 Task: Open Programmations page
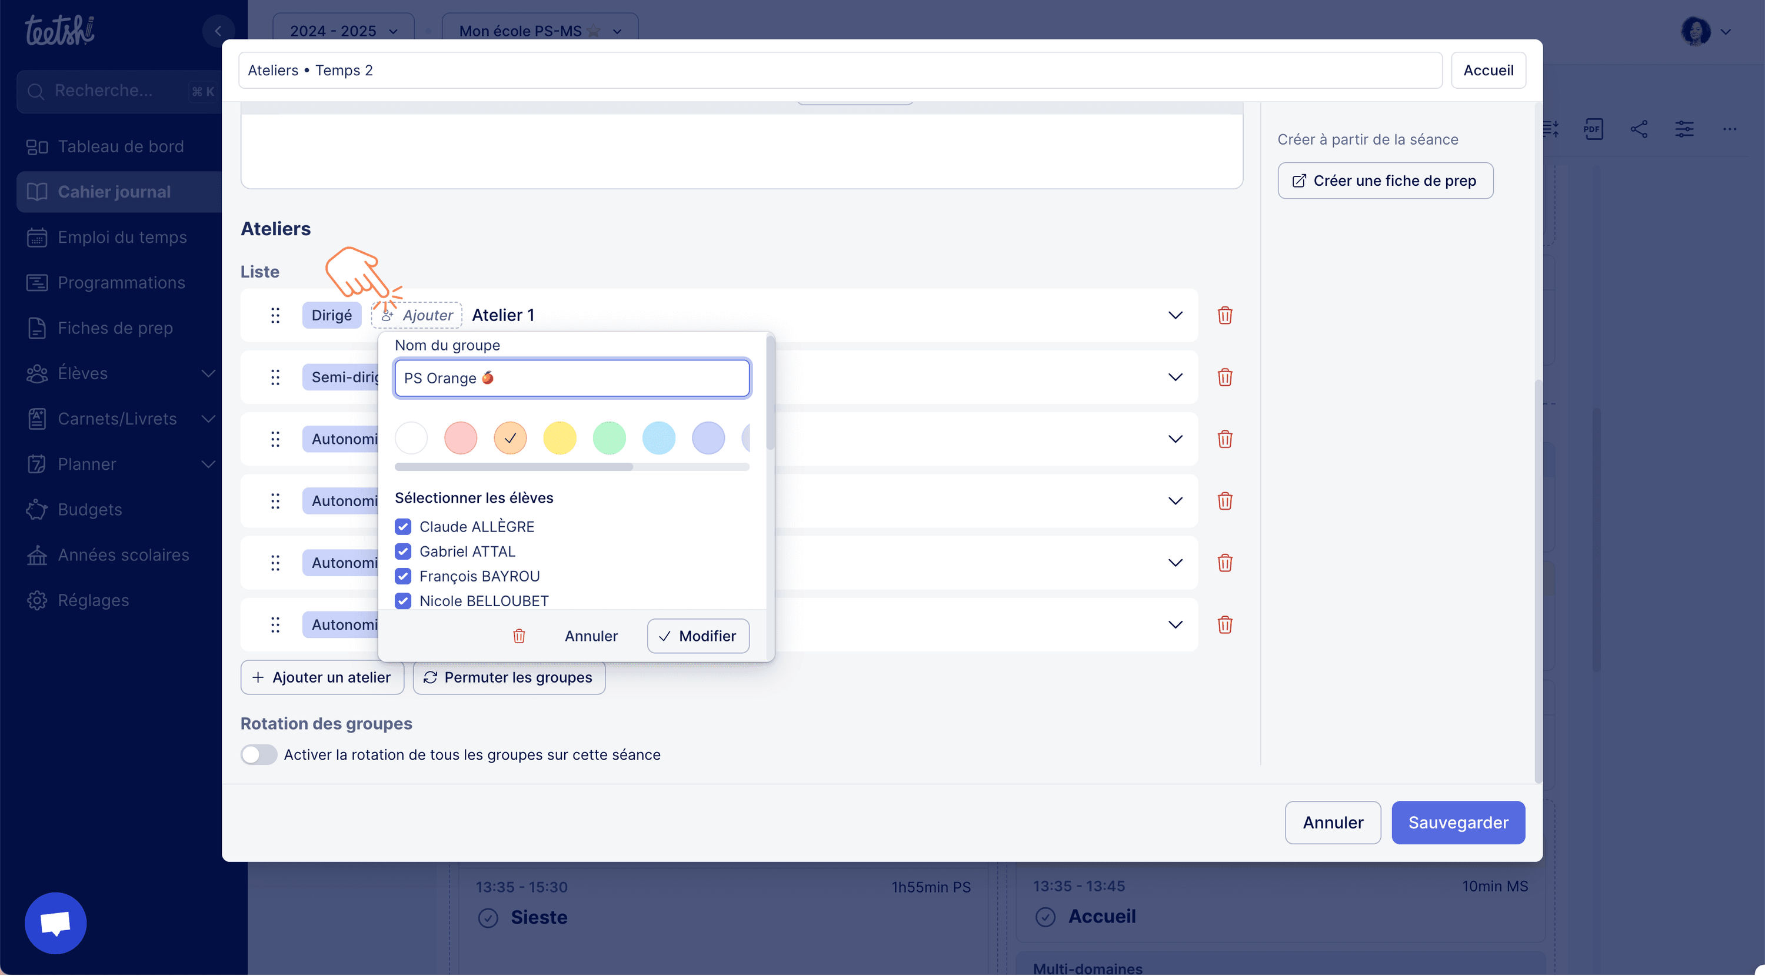tap(120, 282)
